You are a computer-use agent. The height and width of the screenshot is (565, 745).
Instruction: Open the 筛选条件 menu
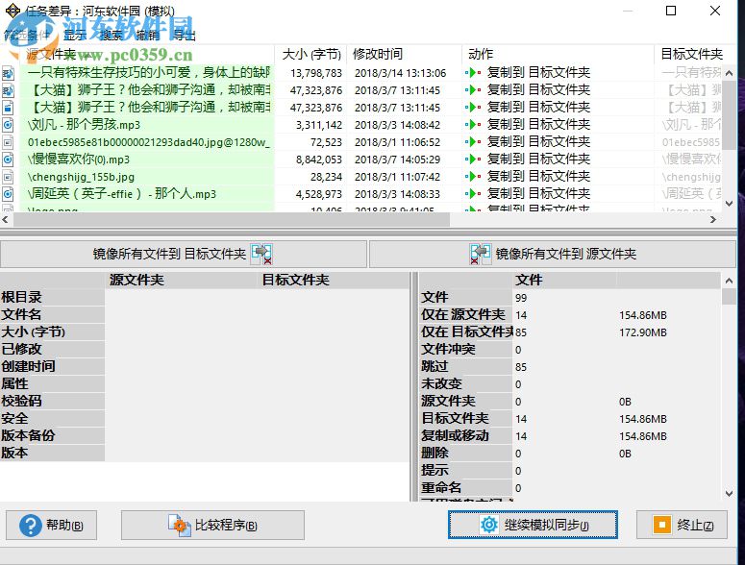27,36
